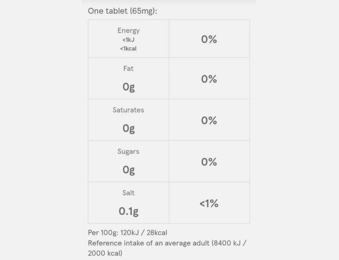Click the "<1kcal" energy value
This screenshot has width=339, height=260.
[x=128, y=49]
